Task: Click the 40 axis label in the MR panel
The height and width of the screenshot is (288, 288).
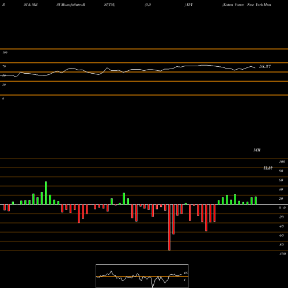Action: tap(281, 190)
